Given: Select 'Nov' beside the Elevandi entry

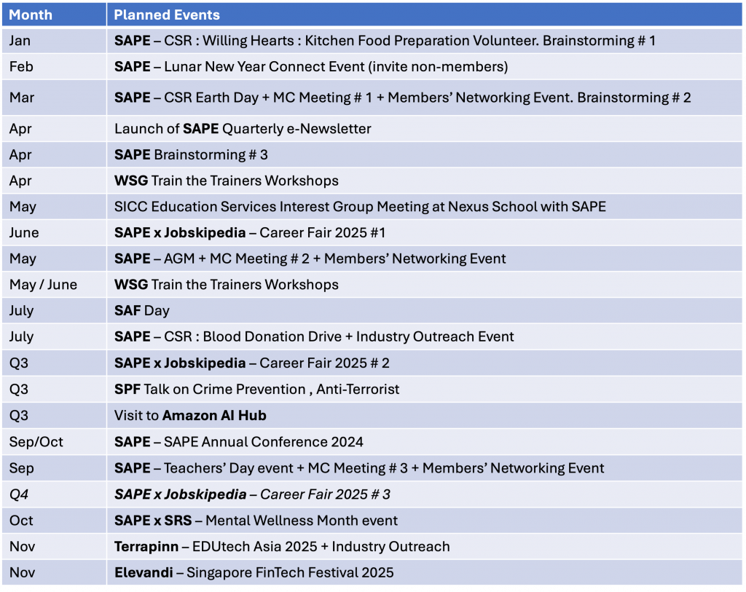Looking at the screenshot, I should click(x=54, y=572).
